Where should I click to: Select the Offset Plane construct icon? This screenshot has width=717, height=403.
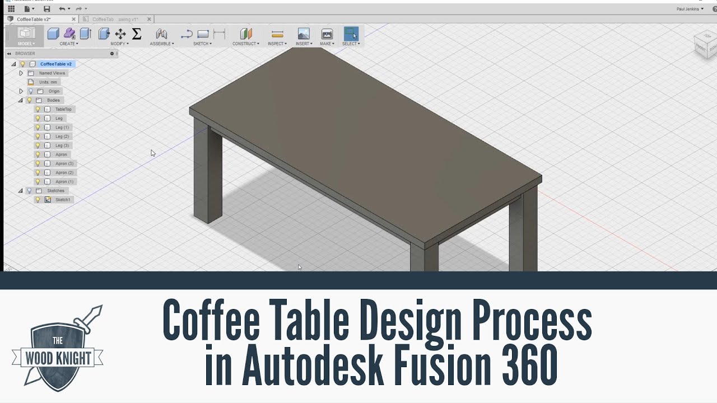coord(246,34)
